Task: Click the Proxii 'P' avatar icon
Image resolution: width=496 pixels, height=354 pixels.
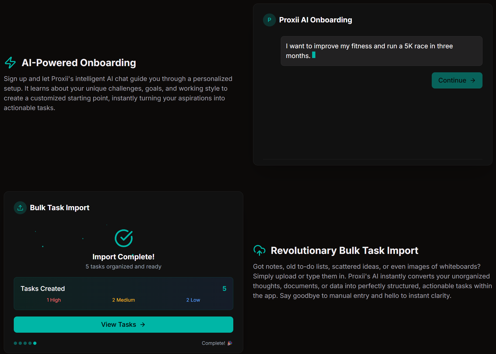Action: pyautogui.click(x=269, y=20)
